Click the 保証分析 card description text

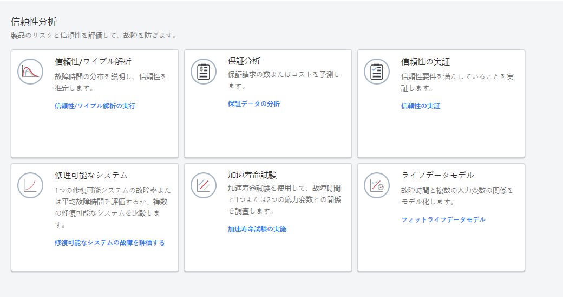pos(284,80)
